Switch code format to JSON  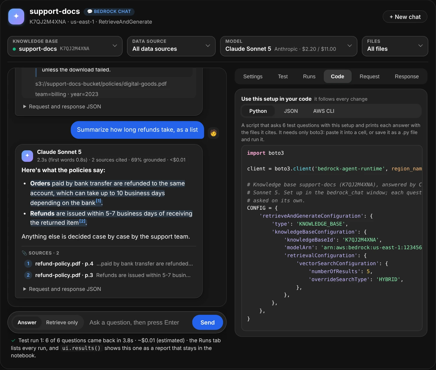click(291, 111)
